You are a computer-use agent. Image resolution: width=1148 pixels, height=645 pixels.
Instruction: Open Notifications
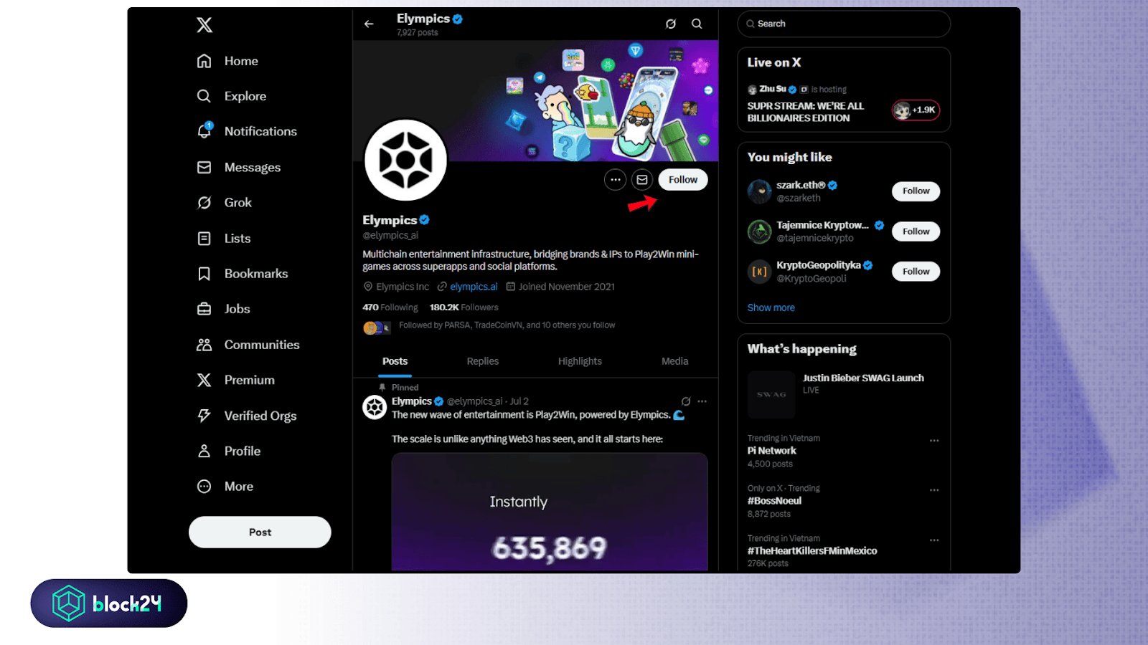(x=246, y=131)
